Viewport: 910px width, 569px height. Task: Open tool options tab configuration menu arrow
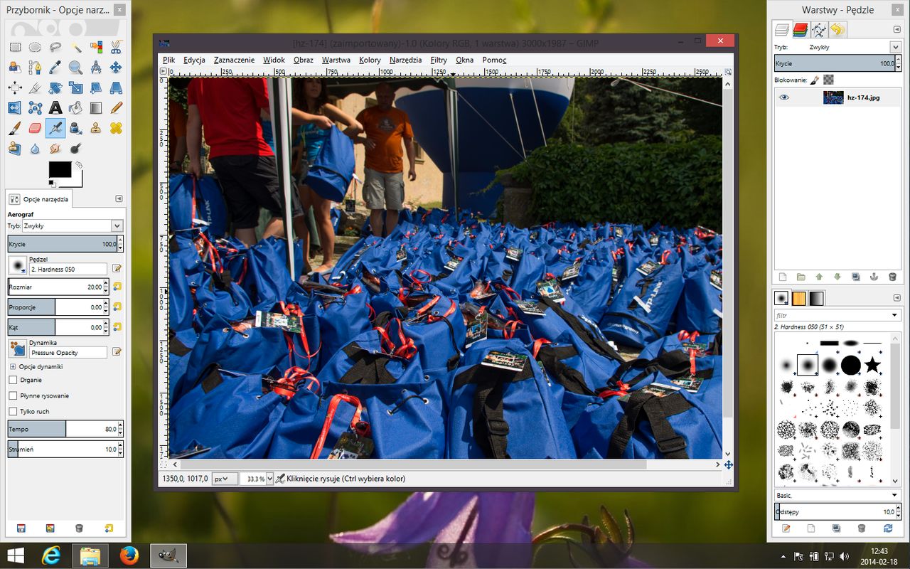pos(119,199)
